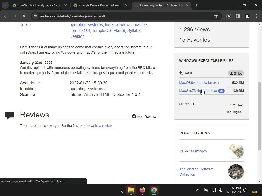The image size is (262, 196).
Task: Click the 502 Files text
Action: tap(236, 105)
